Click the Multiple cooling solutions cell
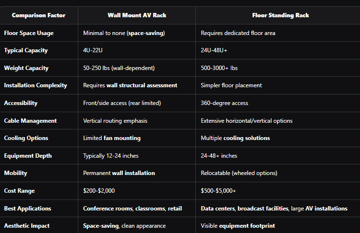The height and width of the screenshot is (233, 360). pos(235,138)
